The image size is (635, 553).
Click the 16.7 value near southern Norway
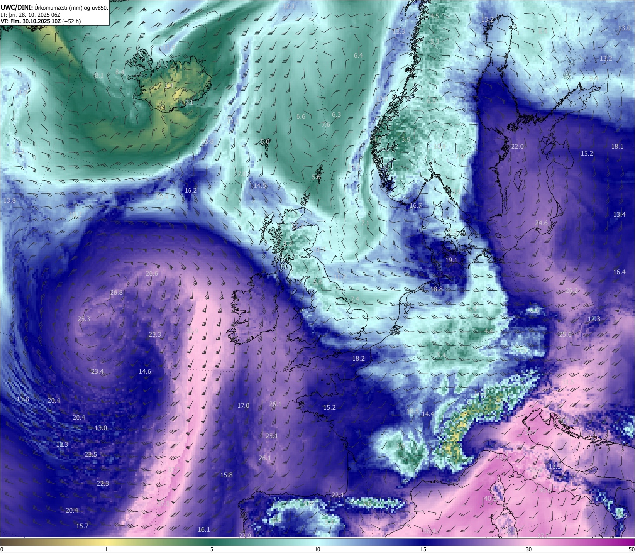(416, 205)
